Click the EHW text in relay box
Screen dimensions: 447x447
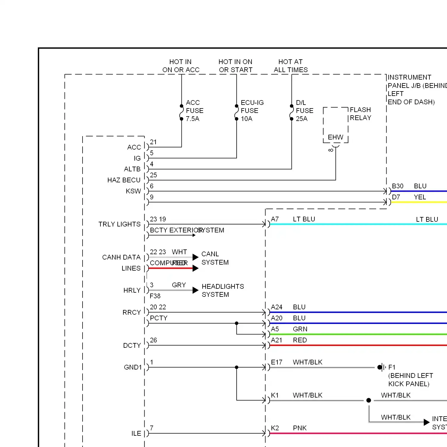(x=336, y=137)
